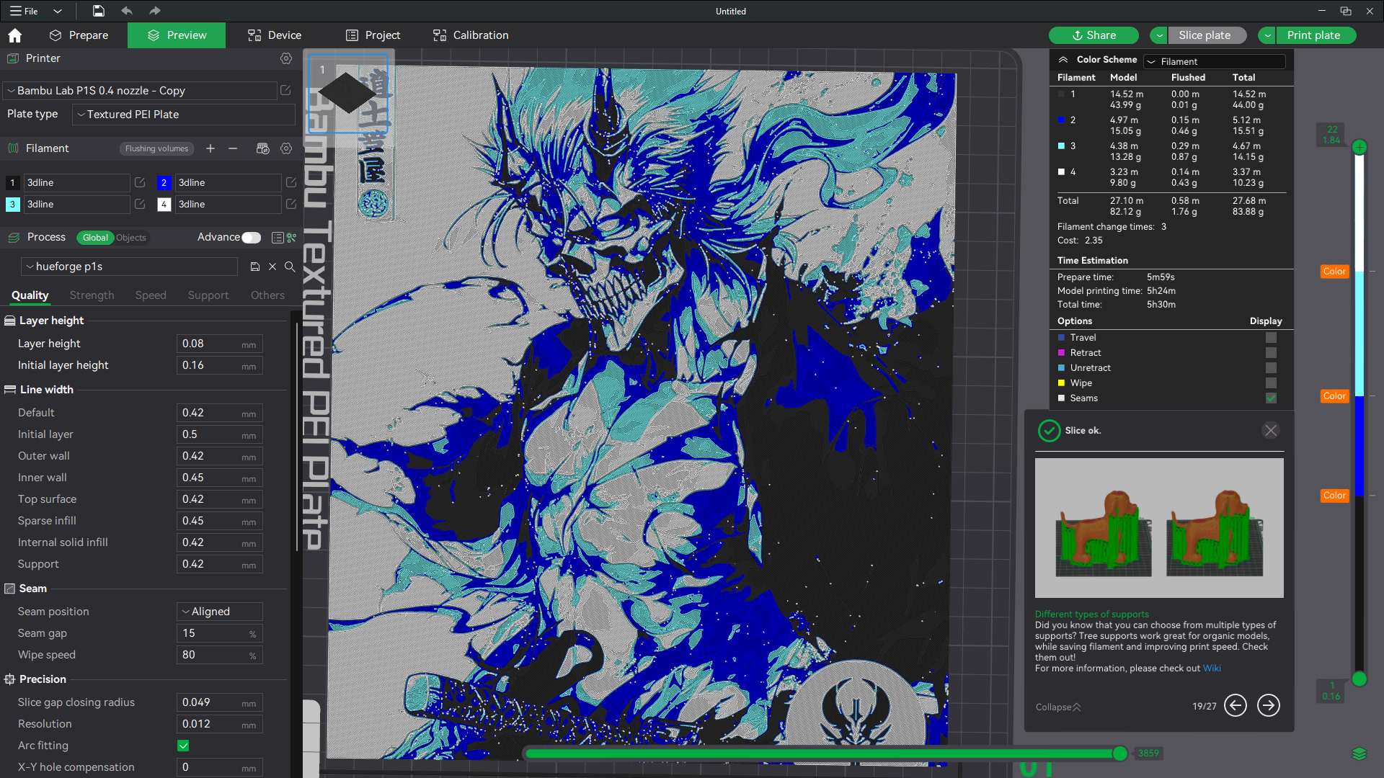Screen dimensions: 1384x778
Task: Close the Slice ok notification
Action: 1271,430
